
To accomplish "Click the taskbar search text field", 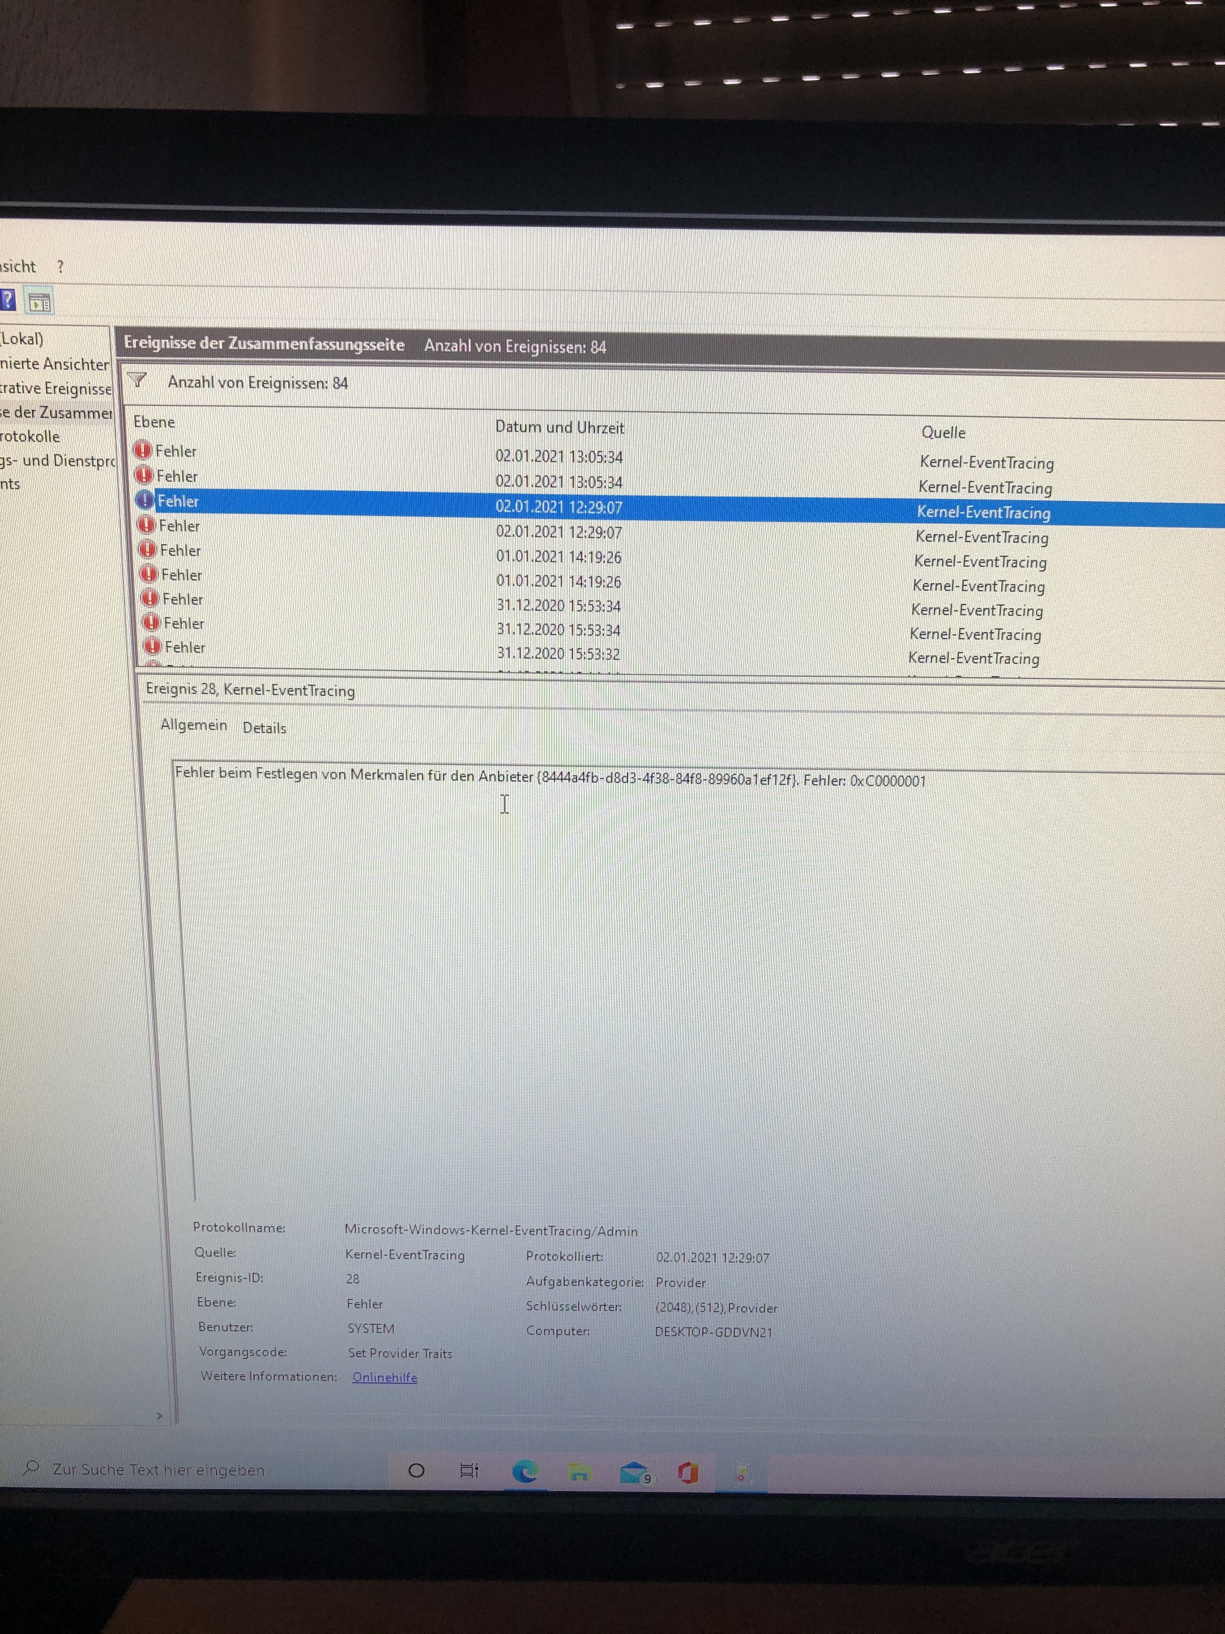I will click(x=158, y=1469).
